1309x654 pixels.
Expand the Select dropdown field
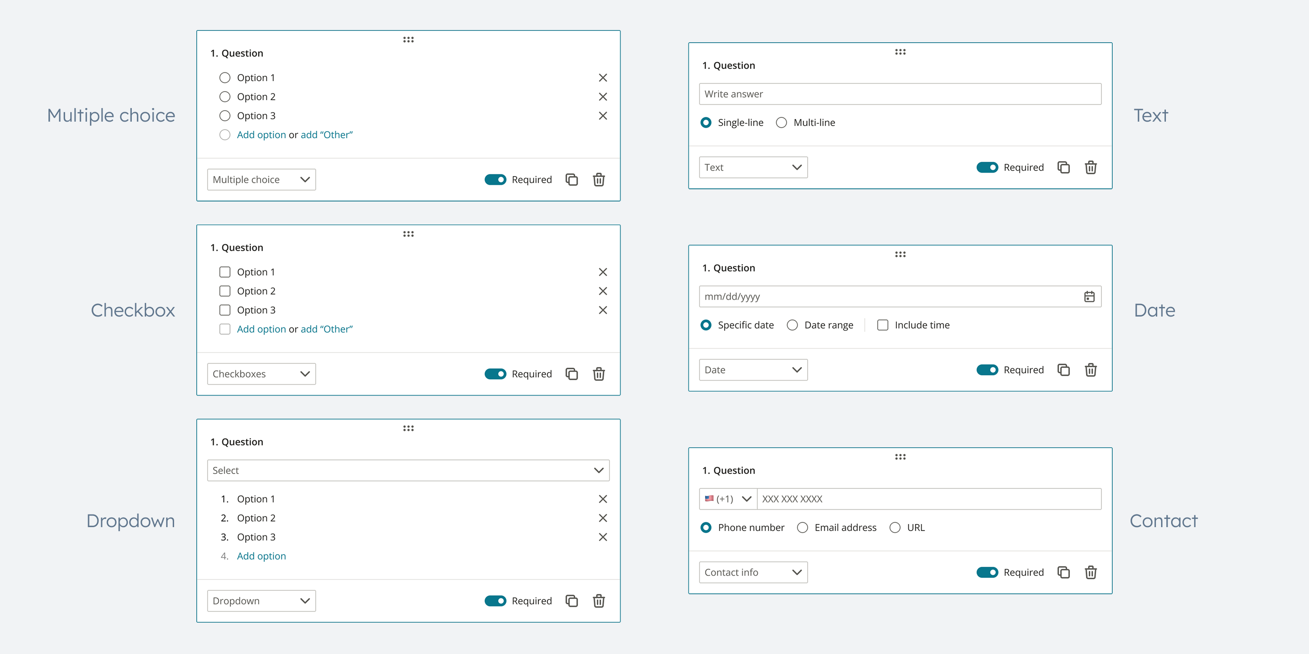pos(408,471)
